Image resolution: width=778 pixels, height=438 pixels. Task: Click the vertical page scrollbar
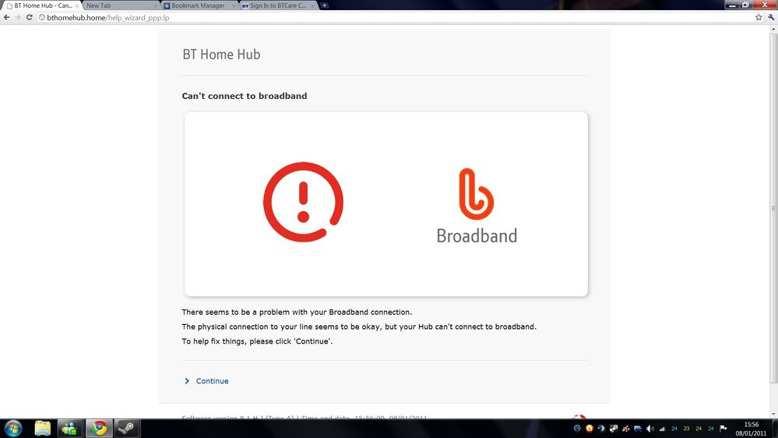point(773,207)
